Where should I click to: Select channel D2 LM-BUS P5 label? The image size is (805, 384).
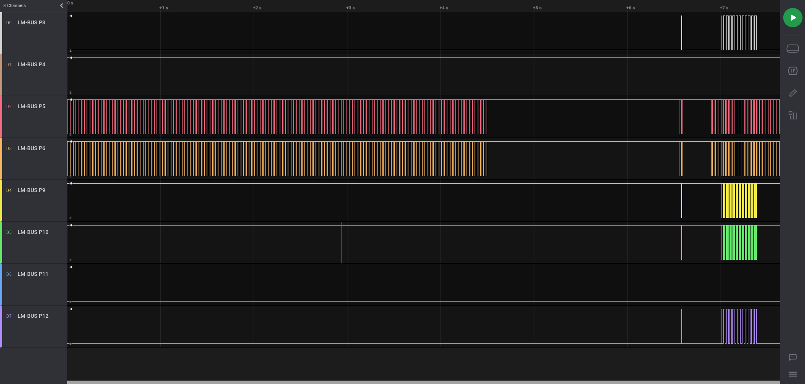pyautogui.click(x=31, y=106)
